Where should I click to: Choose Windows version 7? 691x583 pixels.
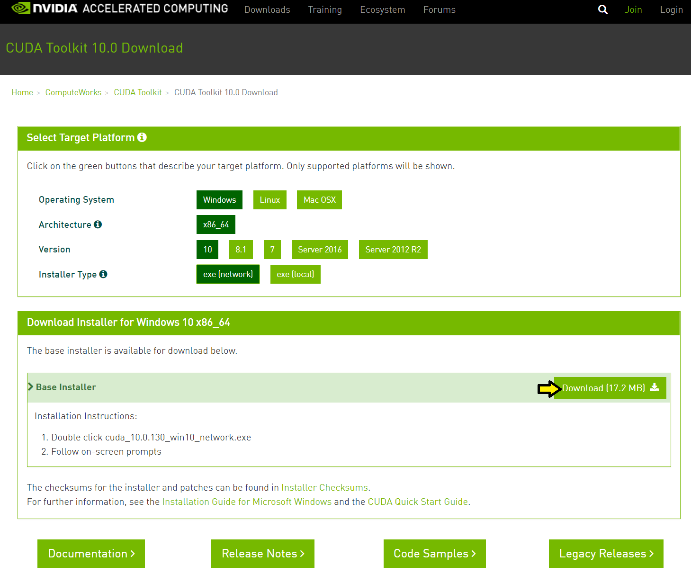pyautogui.click(x=272, y=250)
